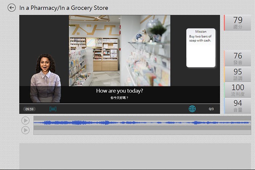Click the 0/3 progress counter
This screenshot has width=255, height=170.
pos(211,109)
